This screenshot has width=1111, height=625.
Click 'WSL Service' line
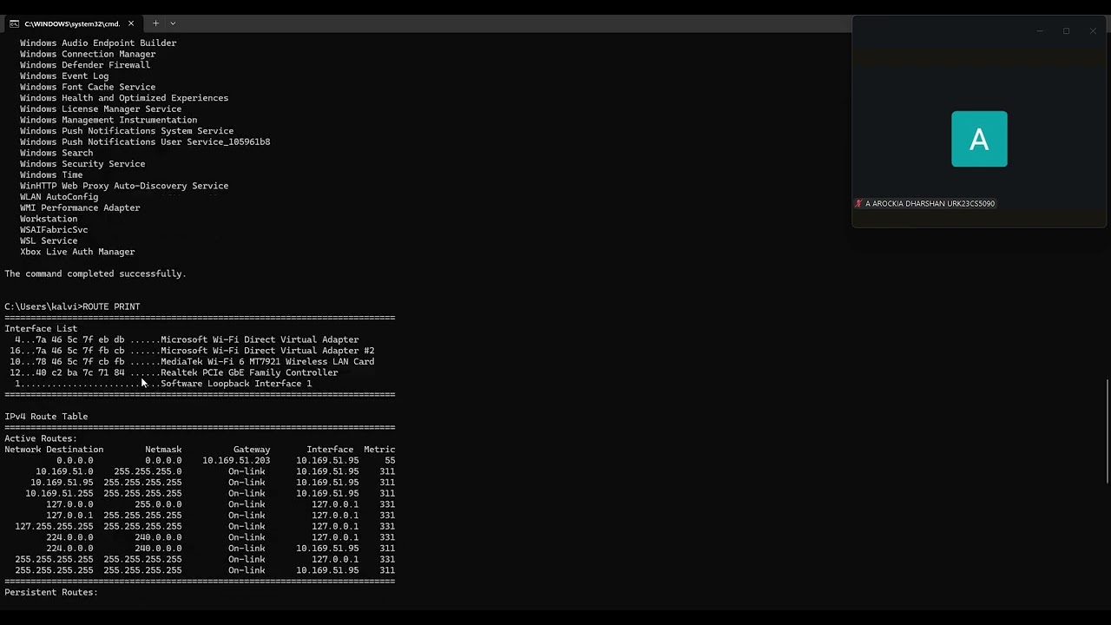pyautogui.click(x=49, y=241)
